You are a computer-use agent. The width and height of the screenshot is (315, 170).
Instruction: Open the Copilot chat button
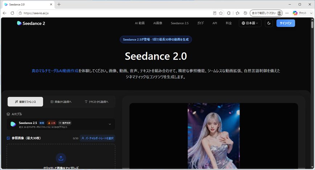coord(299,13)
